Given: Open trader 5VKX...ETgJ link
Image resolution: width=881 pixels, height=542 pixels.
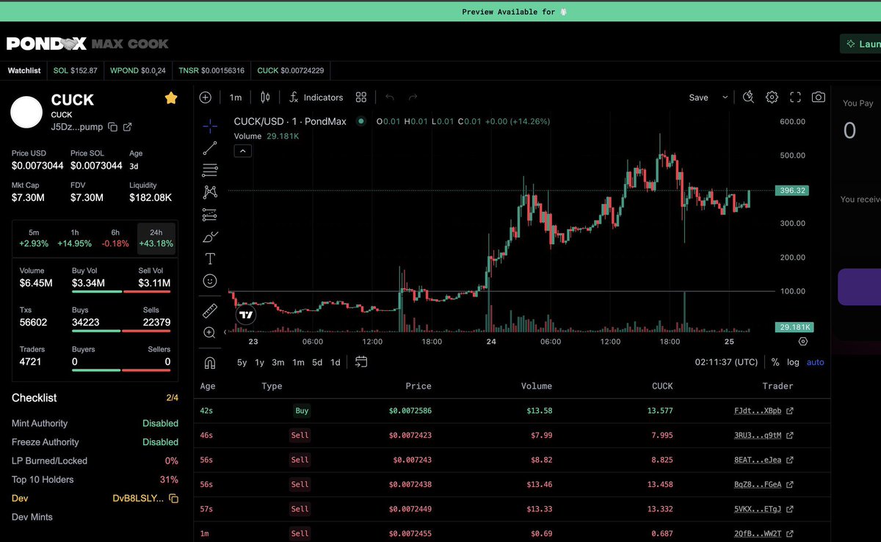Looking at the screenshot, I should [764, 509].
